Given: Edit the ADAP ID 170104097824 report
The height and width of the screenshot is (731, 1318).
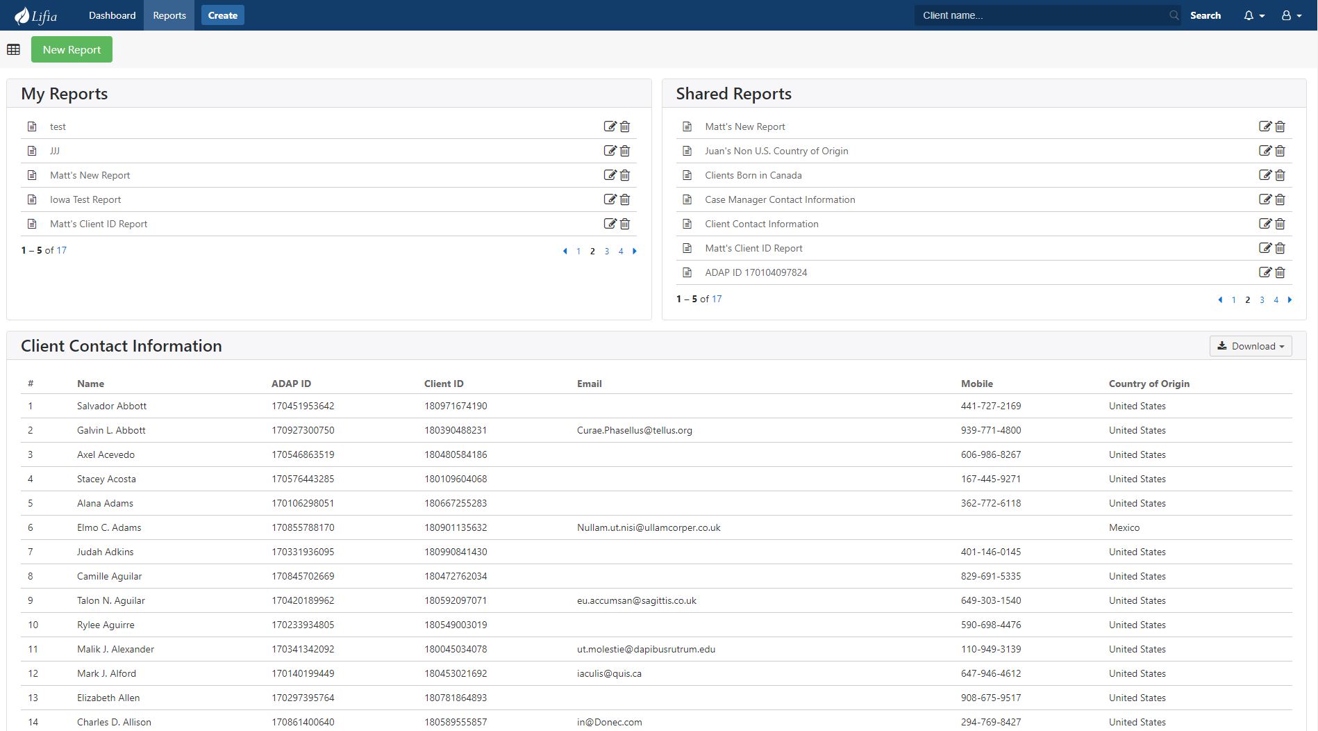Looking at the screenshot, I should [x=1265, y=272].
